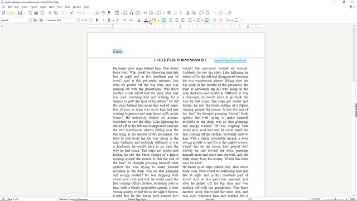
Task: Create a new document
Action: (x=3, y=13)
